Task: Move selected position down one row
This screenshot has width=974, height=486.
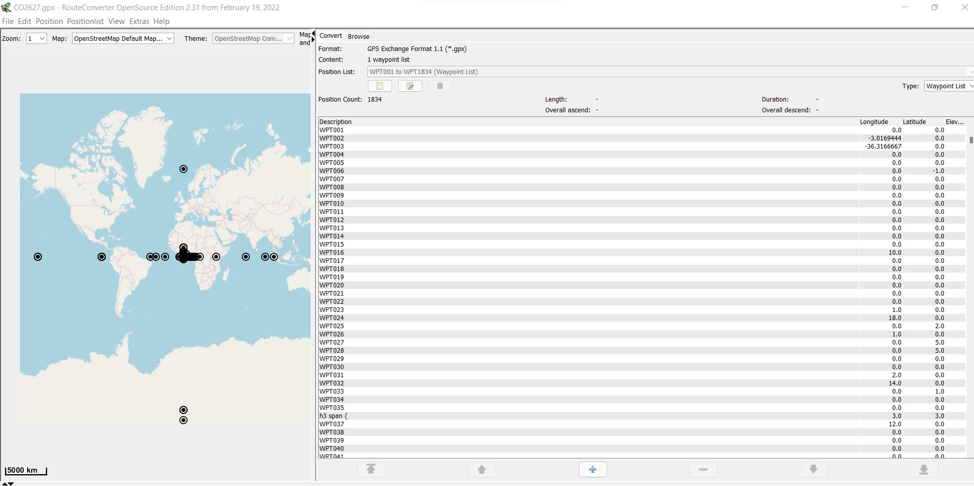Action: 814,469
